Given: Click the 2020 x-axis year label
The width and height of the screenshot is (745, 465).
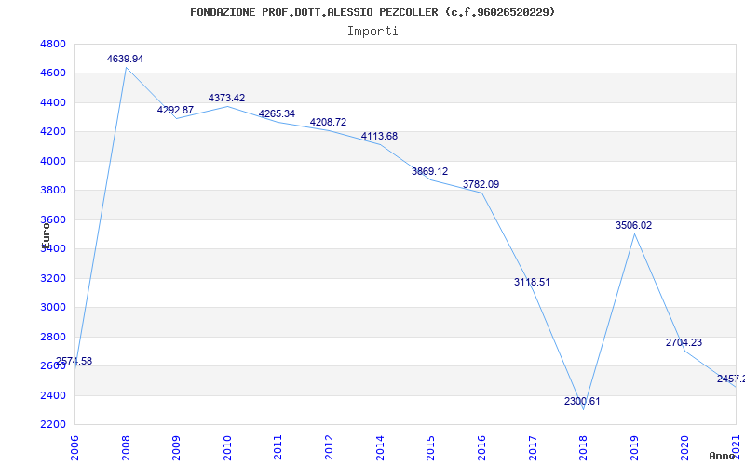Looking at the screenshot, I should coord(684,447).
